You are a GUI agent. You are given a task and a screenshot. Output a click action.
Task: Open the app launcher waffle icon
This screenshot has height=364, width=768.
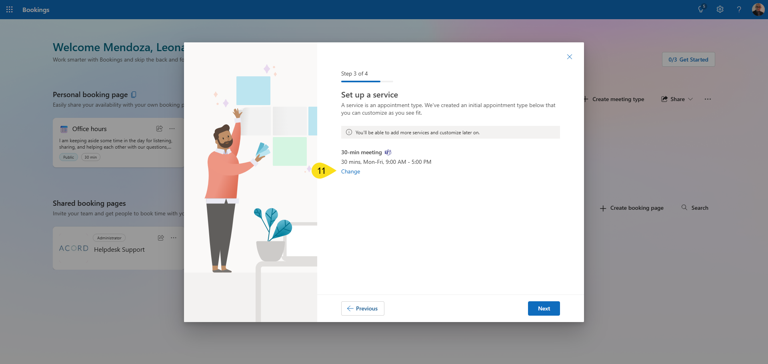pos(10,10)
